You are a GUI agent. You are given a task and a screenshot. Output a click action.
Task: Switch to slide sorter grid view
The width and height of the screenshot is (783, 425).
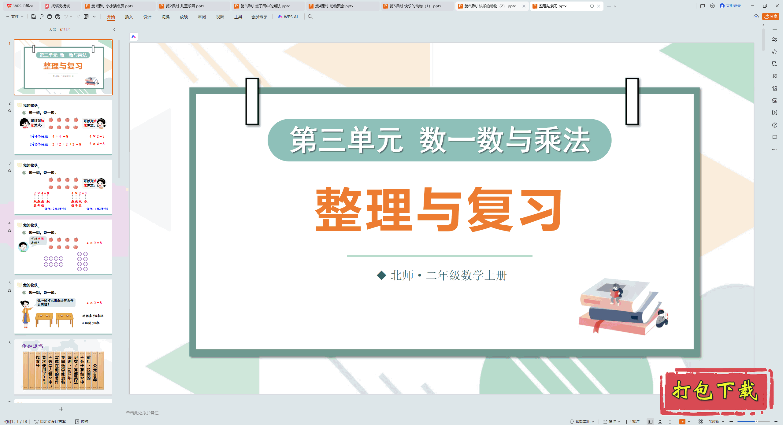(x=660, y=421)
